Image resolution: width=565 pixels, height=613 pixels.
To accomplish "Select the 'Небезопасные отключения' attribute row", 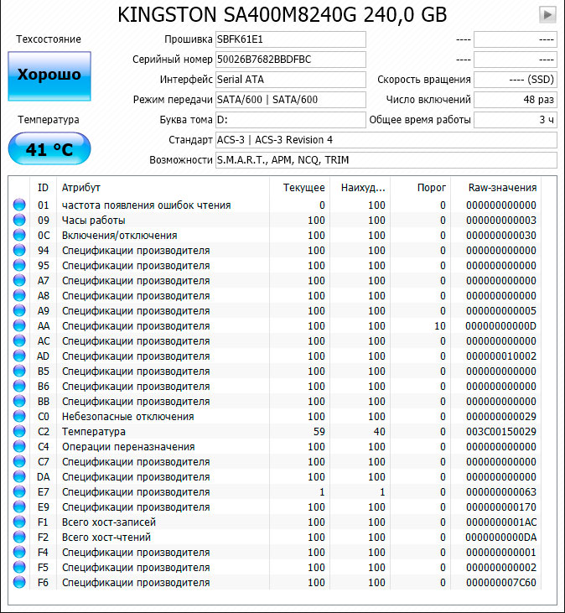I will coord(275,417).
